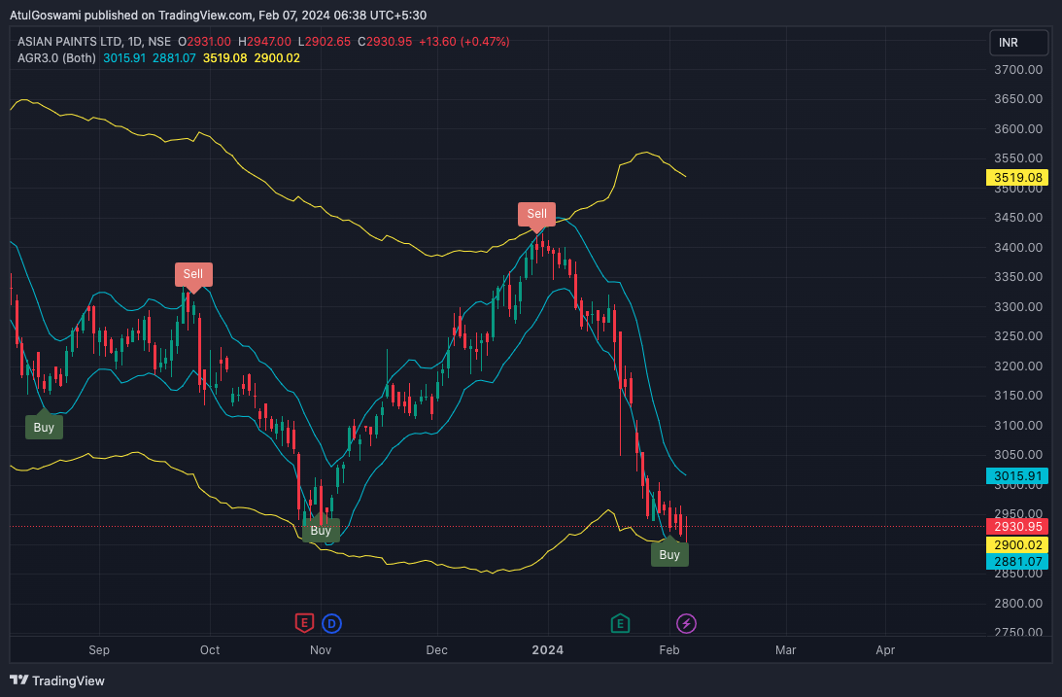Click the Sell signal label near 3450
Viewport: 1062px width, 697px height.
(x=536, y=214)
